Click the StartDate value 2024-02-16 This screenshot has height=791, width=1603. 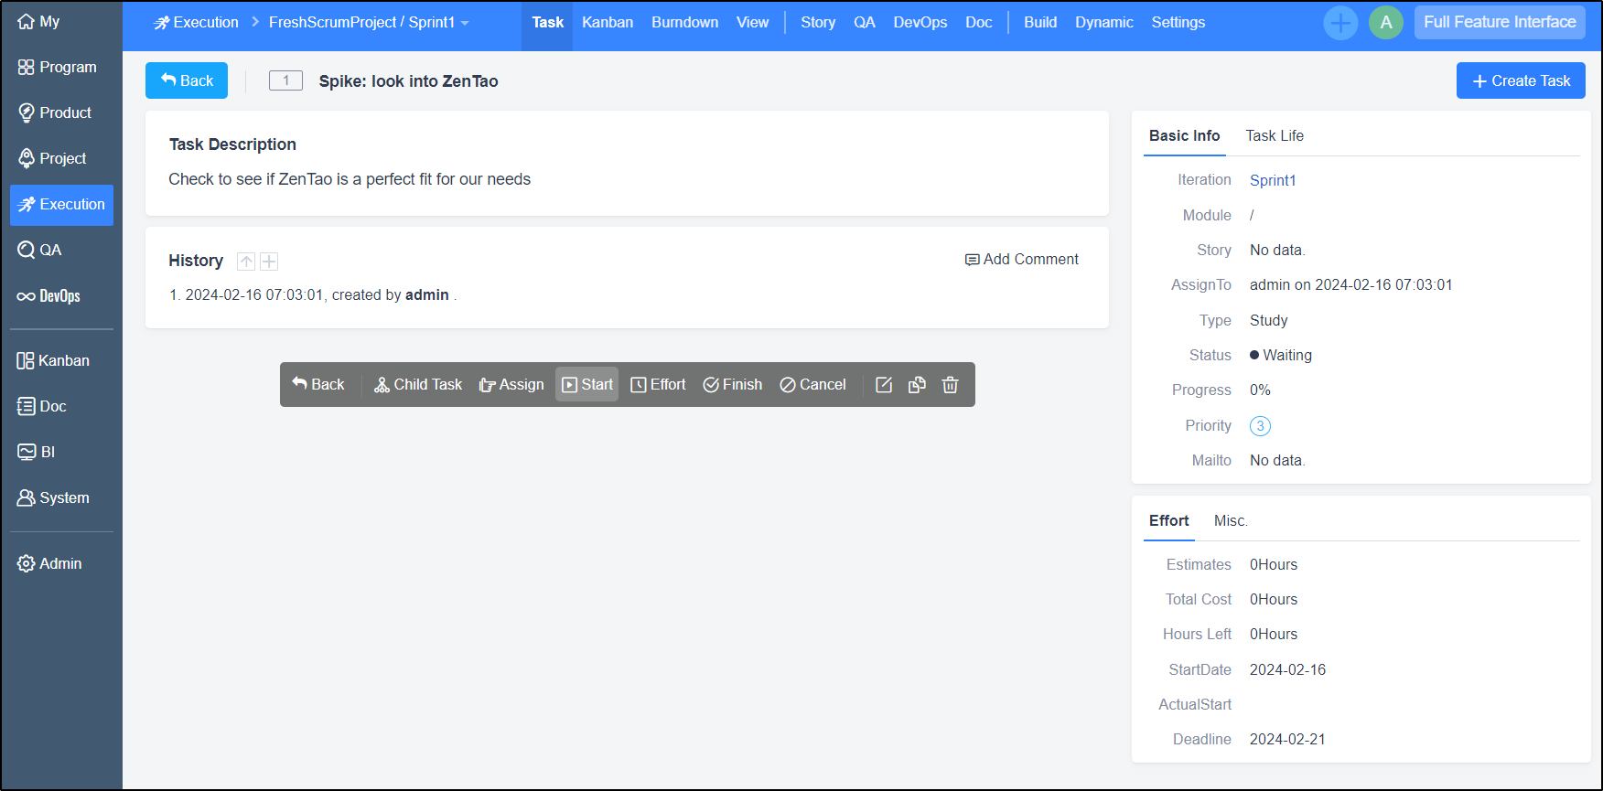click(1287, 670)
